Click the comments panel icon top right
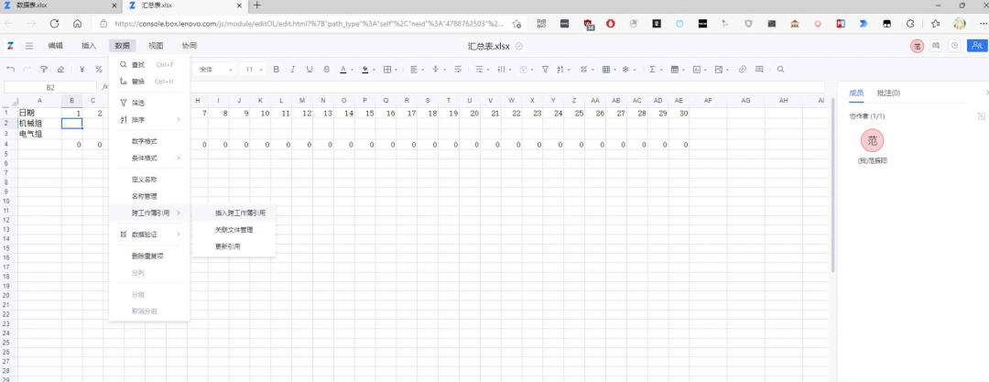 point(935,46)
